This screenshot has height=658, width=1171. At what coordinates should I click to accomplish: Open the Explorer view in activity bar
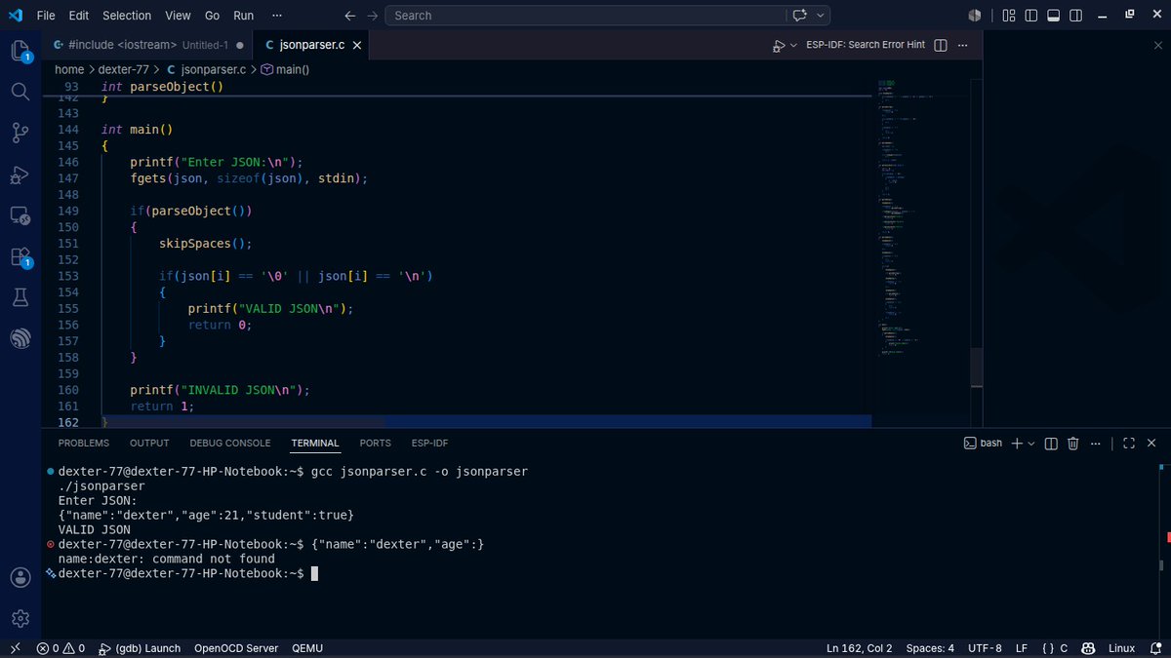tap(20, 51)
